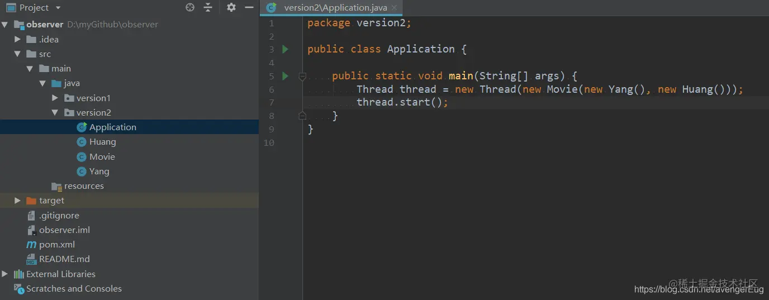The width and height of the screenshot is (769, 300).
Task: Click the pom.xml Maven icon
Action: 31,245
